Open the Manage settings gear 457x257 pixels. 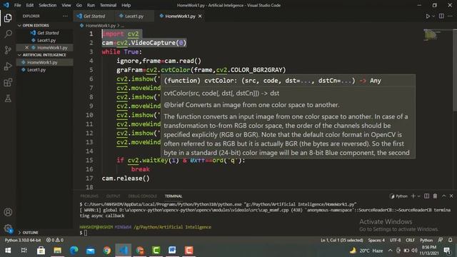[x=8, y=228]
